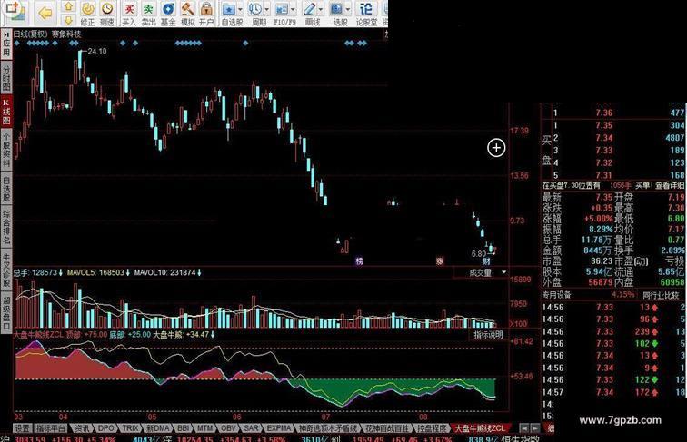
Task: Select the DPO indicator tab
Action: click(105, 428)
